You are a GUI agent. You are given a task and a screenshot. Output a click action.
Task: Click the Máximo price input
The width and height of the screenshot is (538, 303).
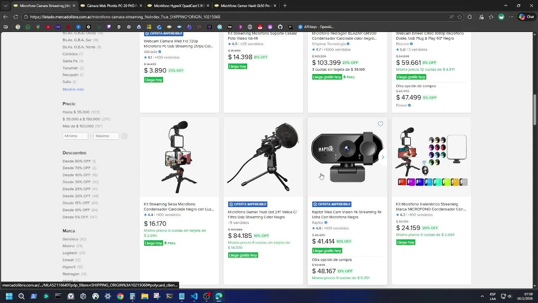pos(106,136)
